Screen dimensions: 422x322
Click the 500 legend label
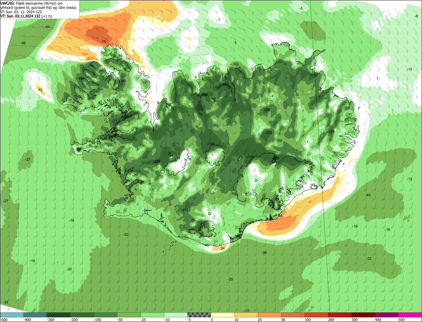coord(401,320)
